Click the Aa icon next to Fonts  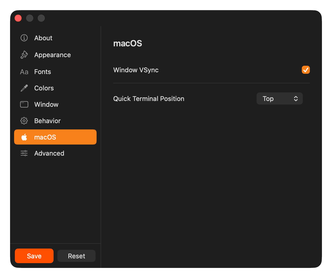click(x=24, y=72)
